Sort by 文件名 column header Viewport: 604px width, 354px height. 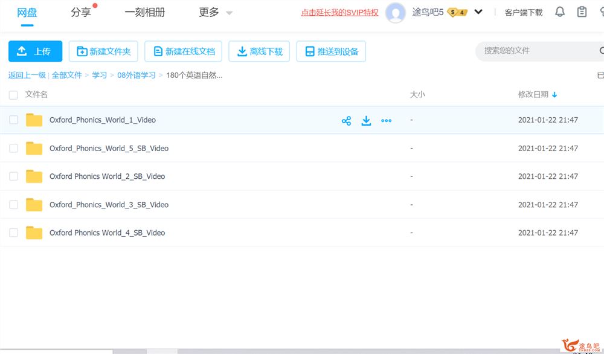click(36, 94)
